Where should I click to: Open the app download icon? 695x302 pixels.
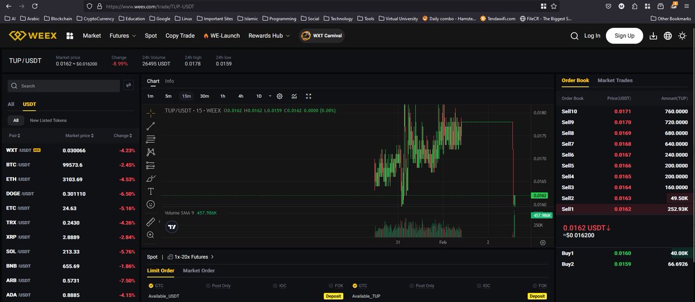click(x=653, y=36)
